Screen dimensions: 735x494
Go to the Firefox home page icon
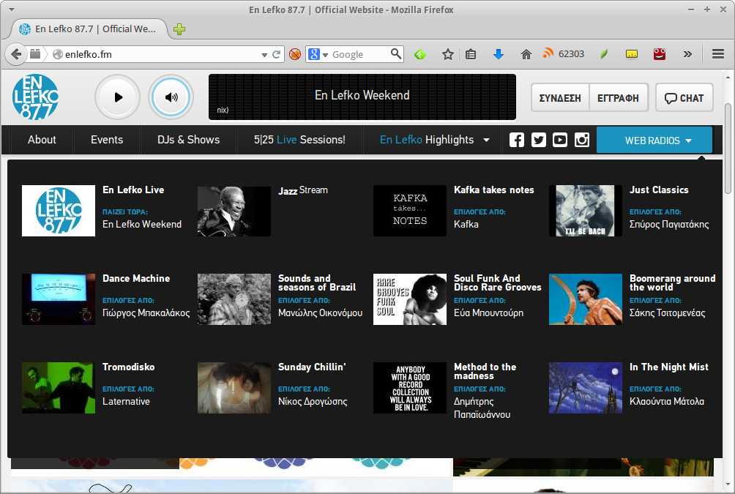[526, 54]
